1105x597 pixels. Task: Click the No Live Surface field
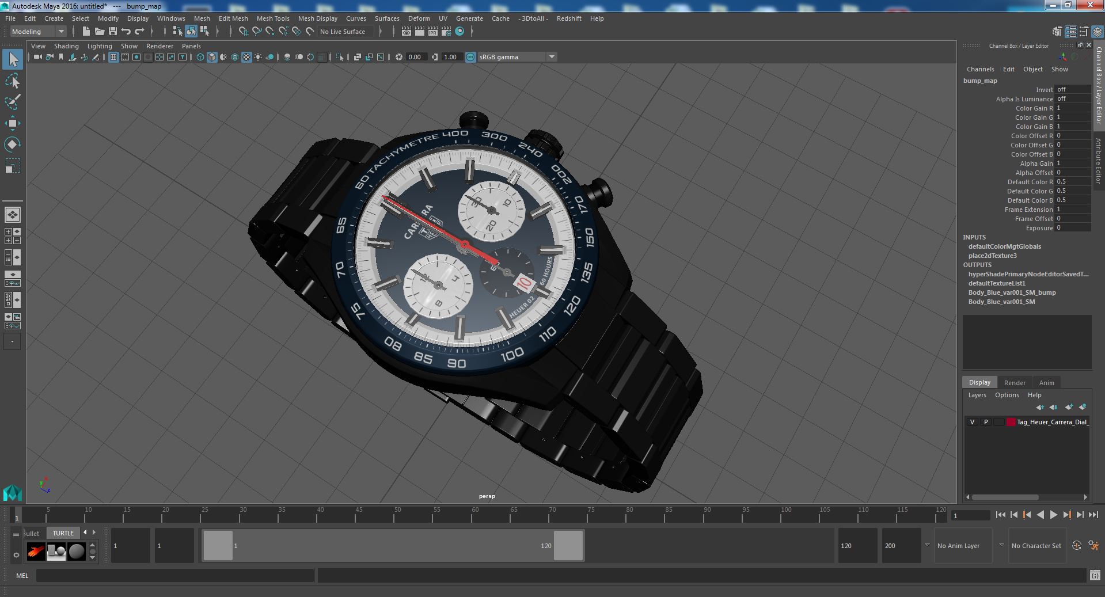345,32
